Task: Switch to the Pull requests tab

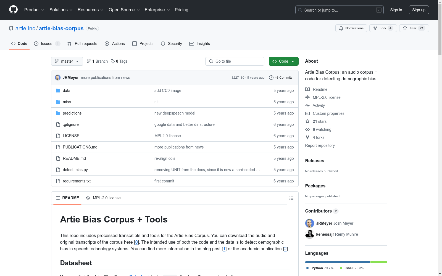Action: 82,44
